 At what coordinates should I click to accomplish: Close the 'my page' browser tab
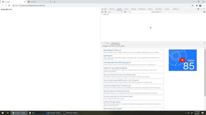pyautogui.click(x=25, y=2)
